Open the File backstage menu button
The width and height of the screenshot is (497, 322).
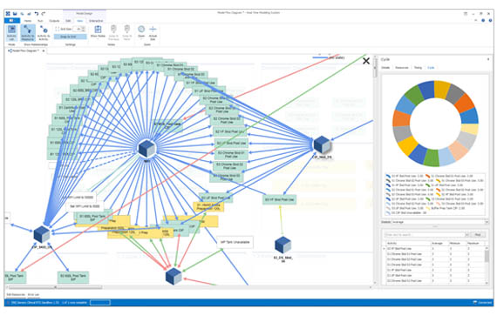point(12,21)
